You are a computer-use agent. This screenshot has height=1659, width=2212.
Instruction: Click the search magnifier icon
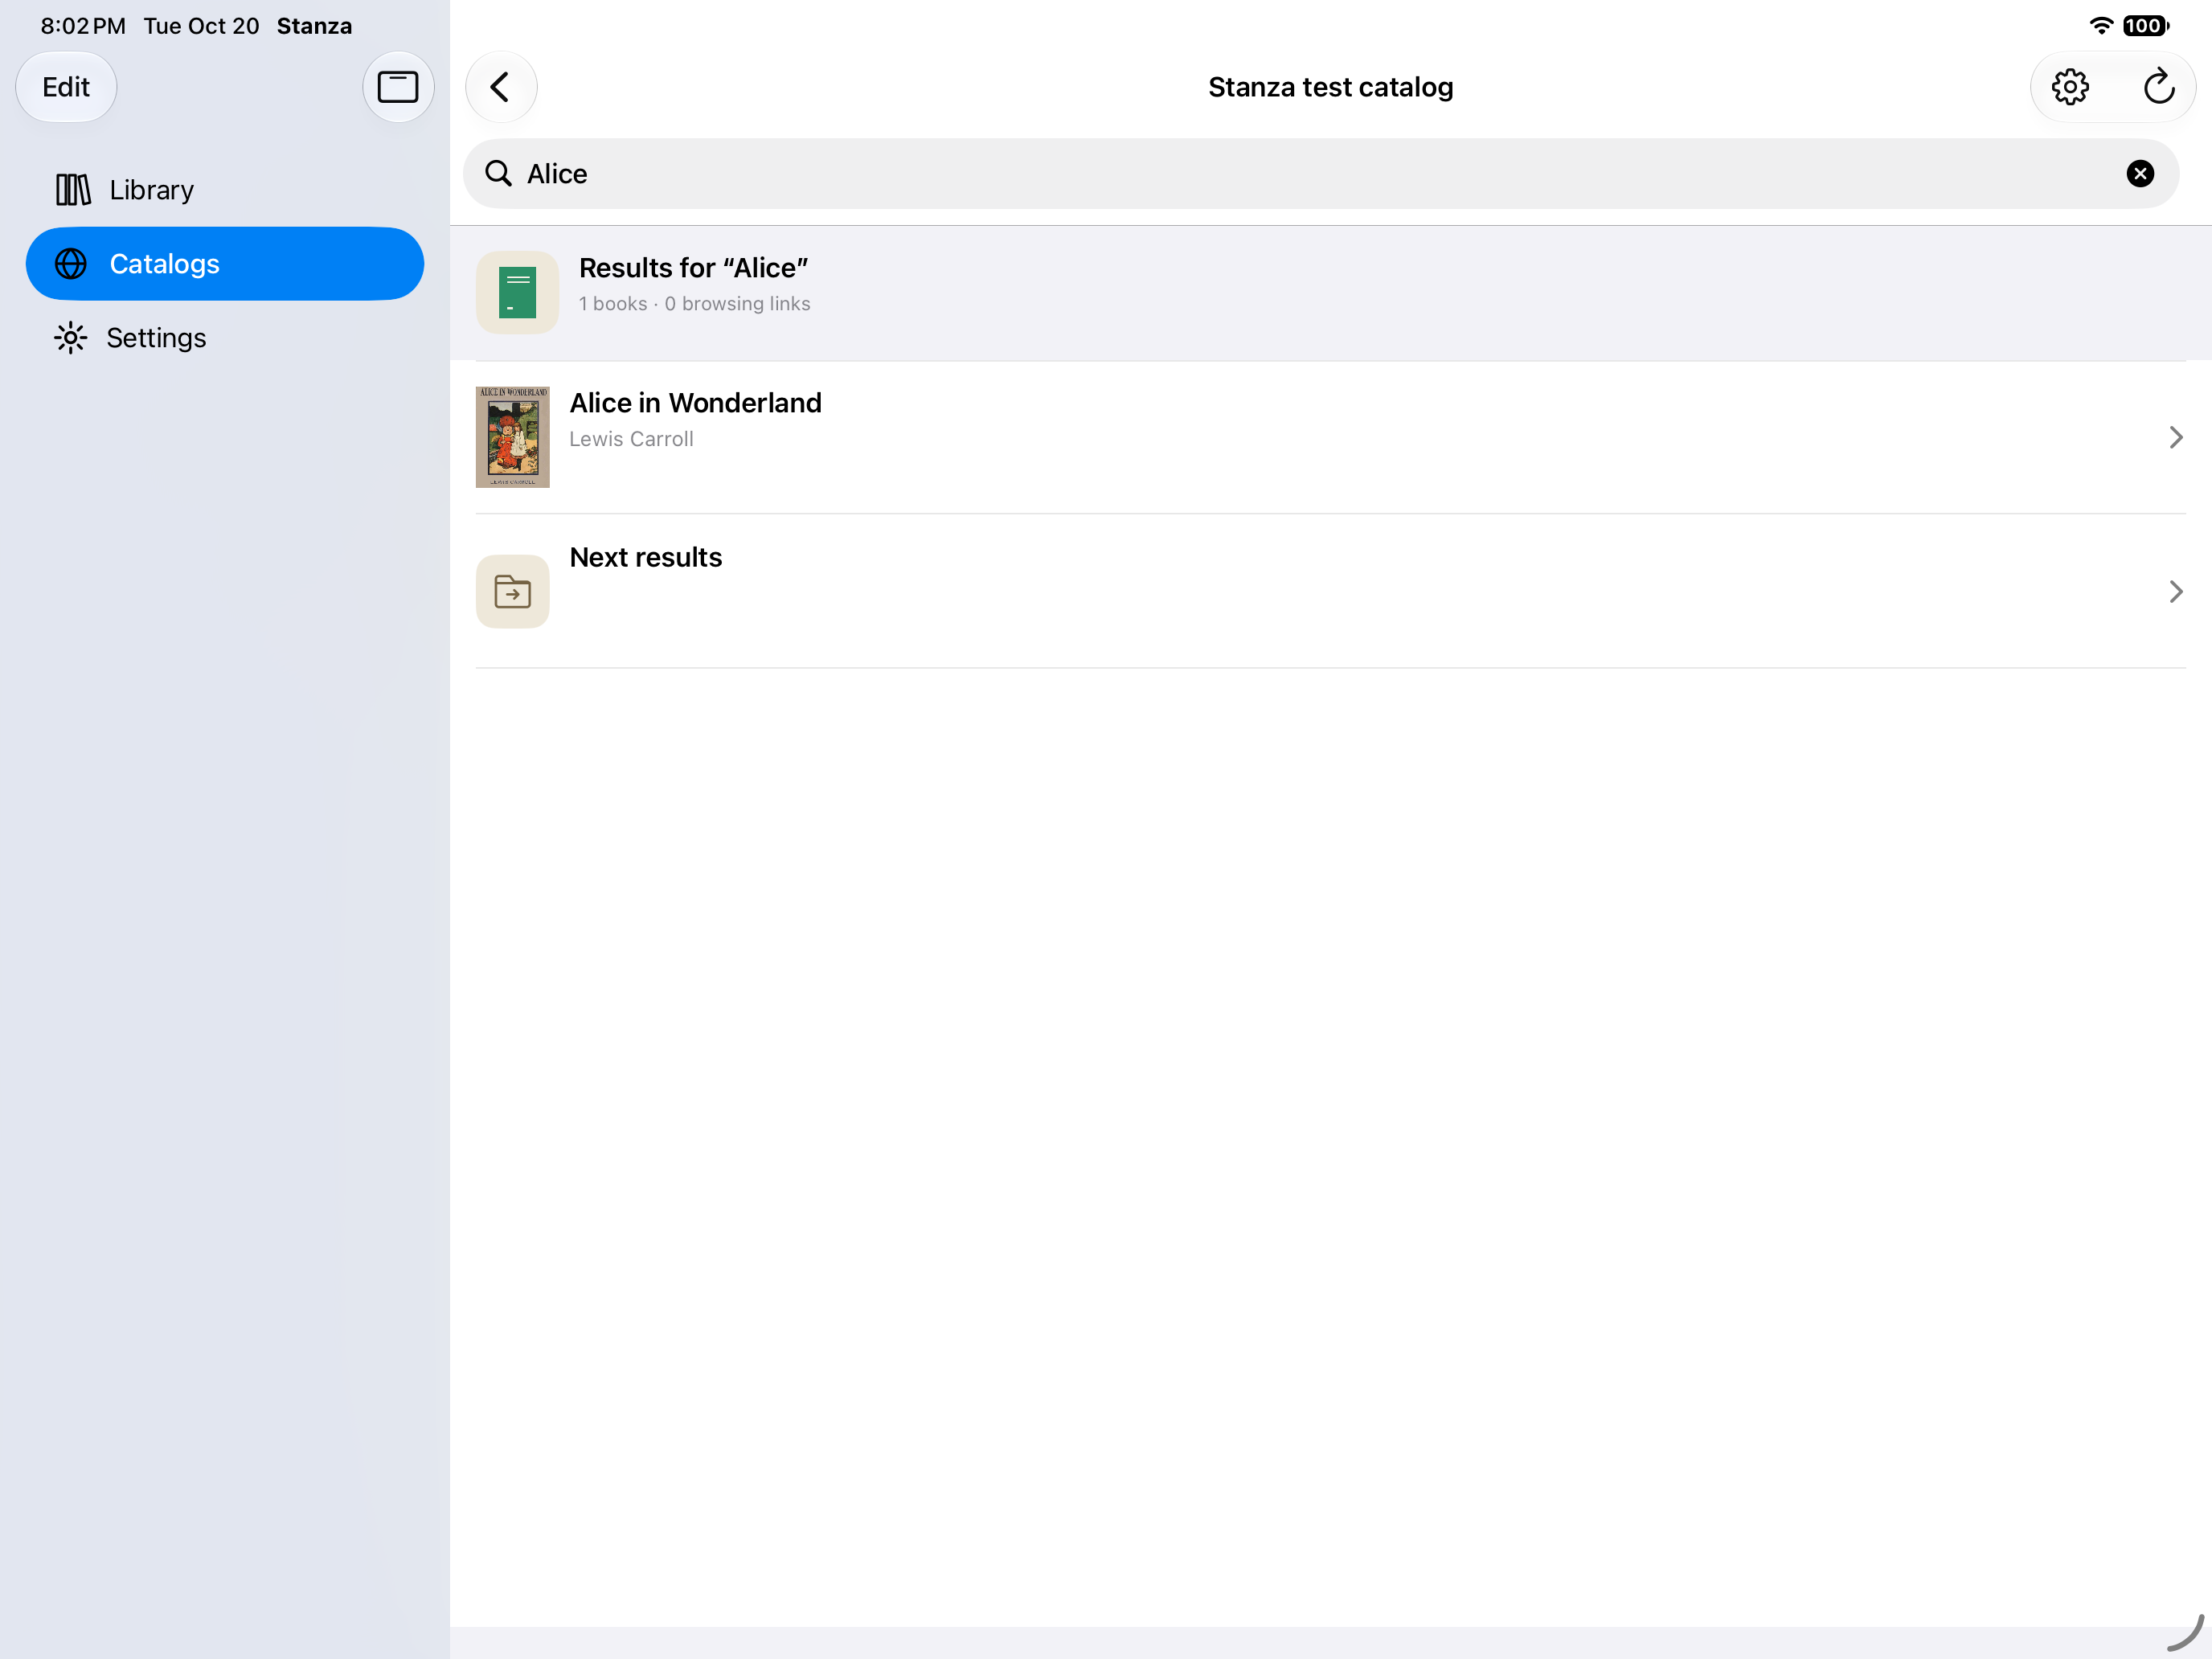click(x=498, y=174)
